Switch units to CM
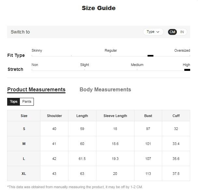Image resolution: width=198 pixels, height=196 pixels. tap(173, 32)
